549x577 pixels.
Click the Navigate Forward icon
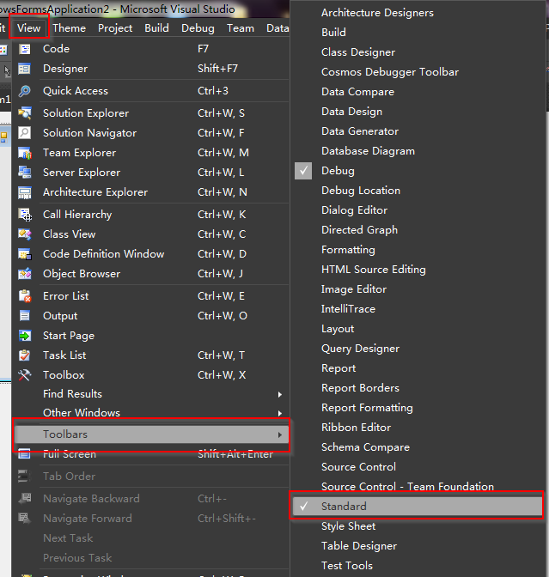click(25, 519)
